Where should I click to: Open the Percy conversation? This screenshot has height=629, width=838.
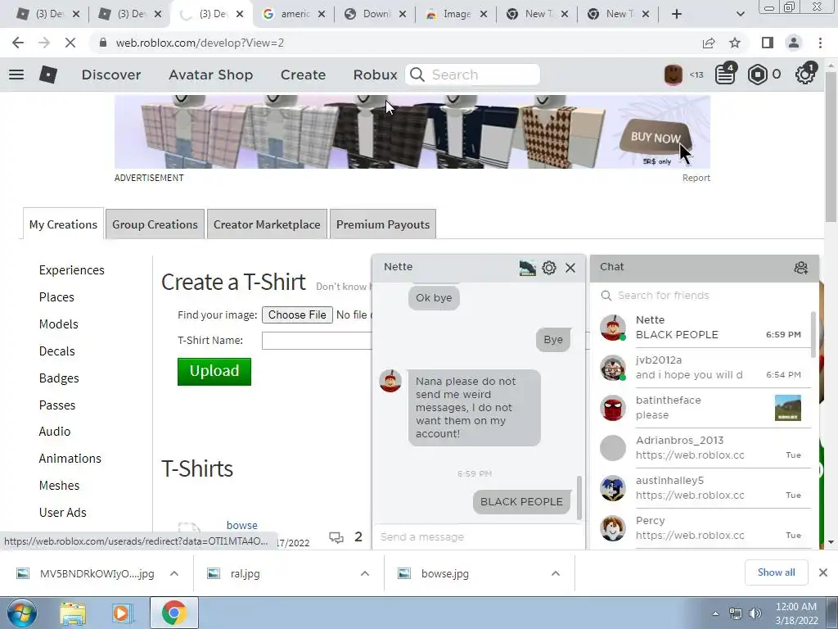click(x=705, y=528)
